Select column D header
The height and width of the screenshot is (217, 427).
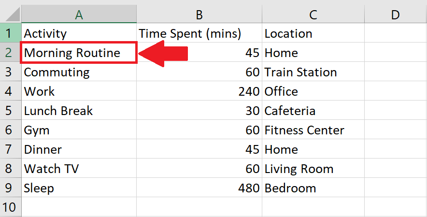click(396, 14)
